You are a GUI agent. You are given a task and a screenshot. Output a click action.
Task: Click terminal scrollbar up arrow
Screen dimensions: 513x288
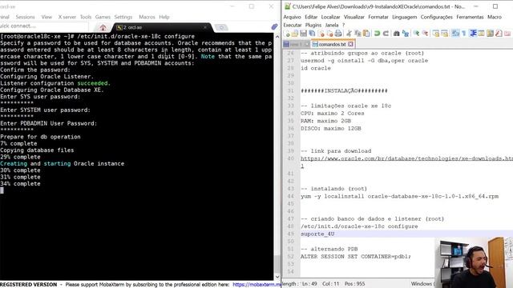click(277, 37)
